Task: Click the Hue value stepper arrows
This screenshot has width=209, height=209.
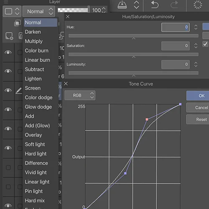Action: coord(196,27)
